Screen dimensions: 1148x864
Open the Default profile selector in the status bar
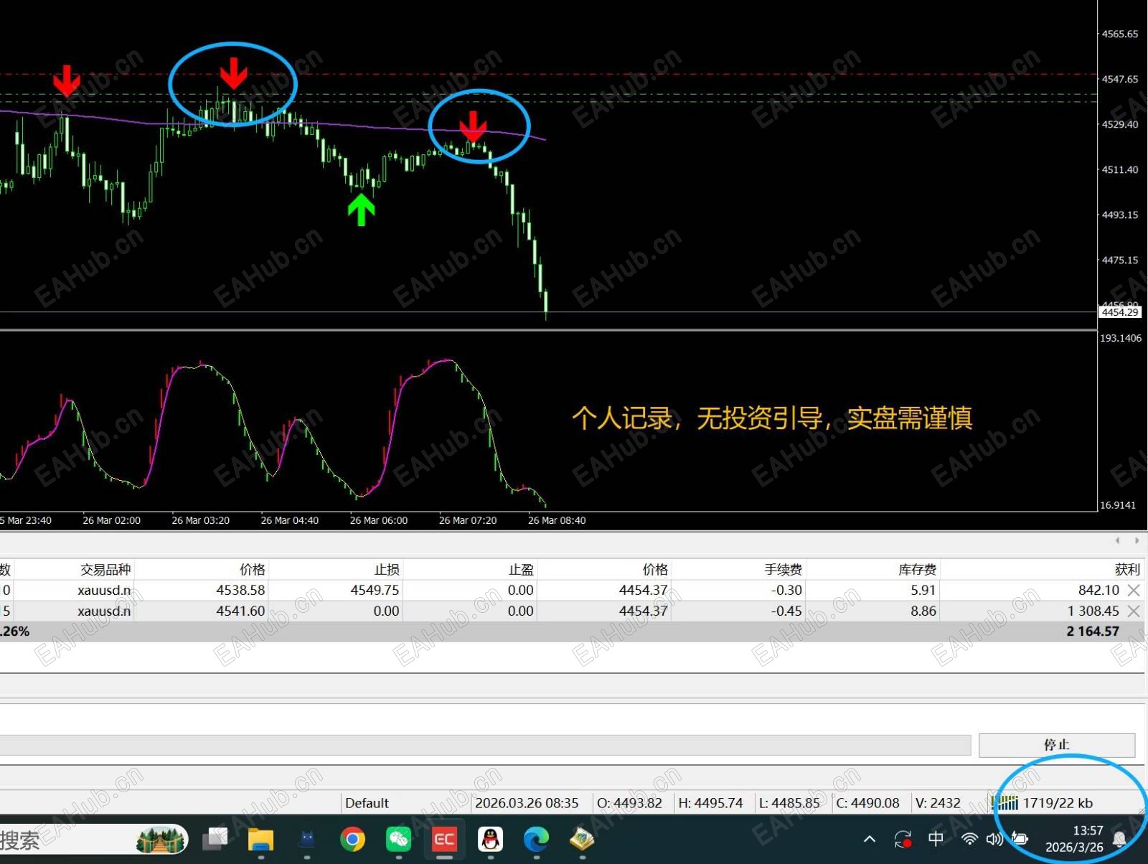coord(367,803)
